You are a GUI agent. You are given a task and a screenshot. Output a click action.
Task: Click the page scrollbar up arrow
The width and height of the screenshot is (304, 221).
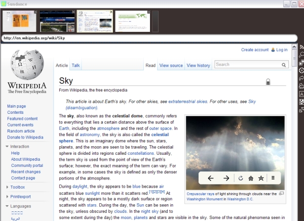click(x=294, y=47)
